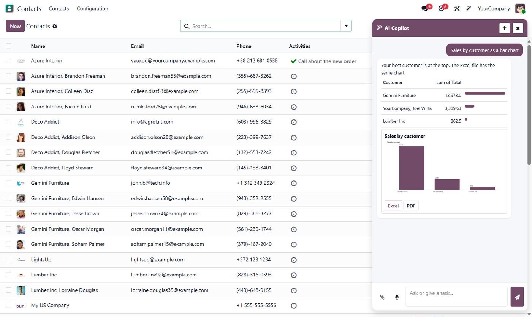Select the Lumber Inc, Lorraine Douglas checkbox
The height and width of the screenshot is (317, 532).
click(x=8, y=290)
